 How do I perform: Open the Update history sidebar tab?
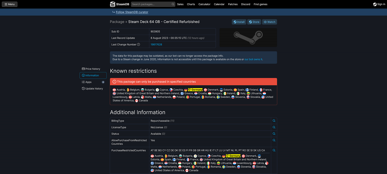point(93,89)
